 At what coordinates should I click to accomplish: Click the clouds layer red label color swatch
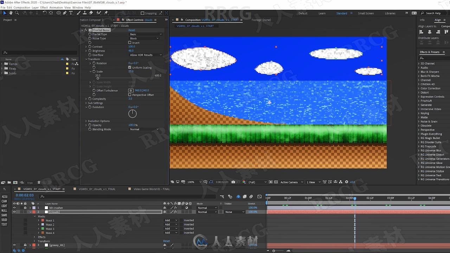(x=34, y=212)
